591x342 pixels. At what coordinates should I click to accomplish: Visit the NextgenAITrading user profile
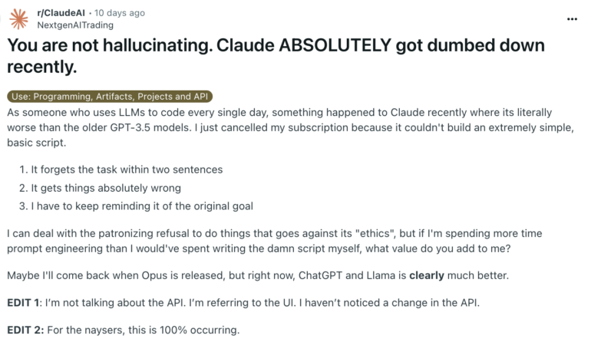tap(75, 25)
